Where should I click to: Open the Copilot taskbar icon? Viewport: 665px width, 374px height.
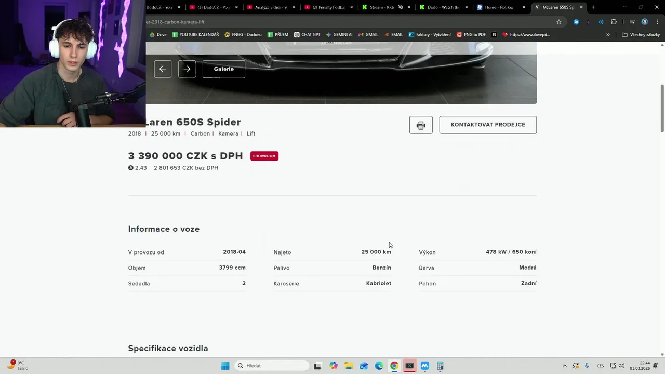pos(333,366)
